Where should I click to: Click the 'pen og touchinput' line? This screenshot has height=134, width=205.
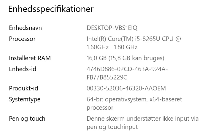(x=112, y=127)
